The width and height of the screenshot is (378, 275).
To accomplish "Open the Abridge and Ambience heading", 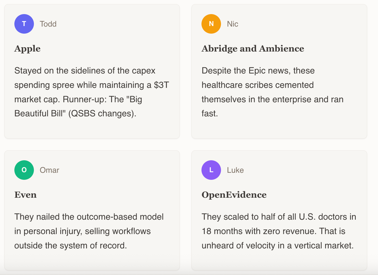I will pos(253,49).
